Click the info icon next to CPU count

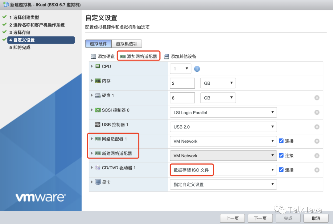click(197, 69)
